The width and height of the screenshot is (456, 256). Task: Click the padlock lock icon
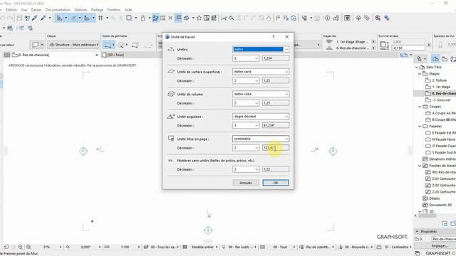(x=142, y=18)
